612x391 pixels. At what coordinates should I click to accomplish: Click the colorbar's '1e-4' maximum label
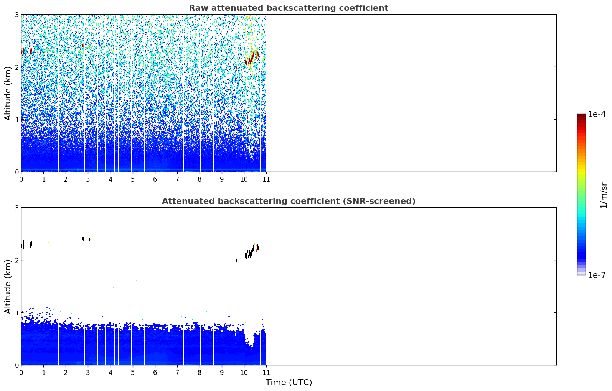[x=597, y=114]
